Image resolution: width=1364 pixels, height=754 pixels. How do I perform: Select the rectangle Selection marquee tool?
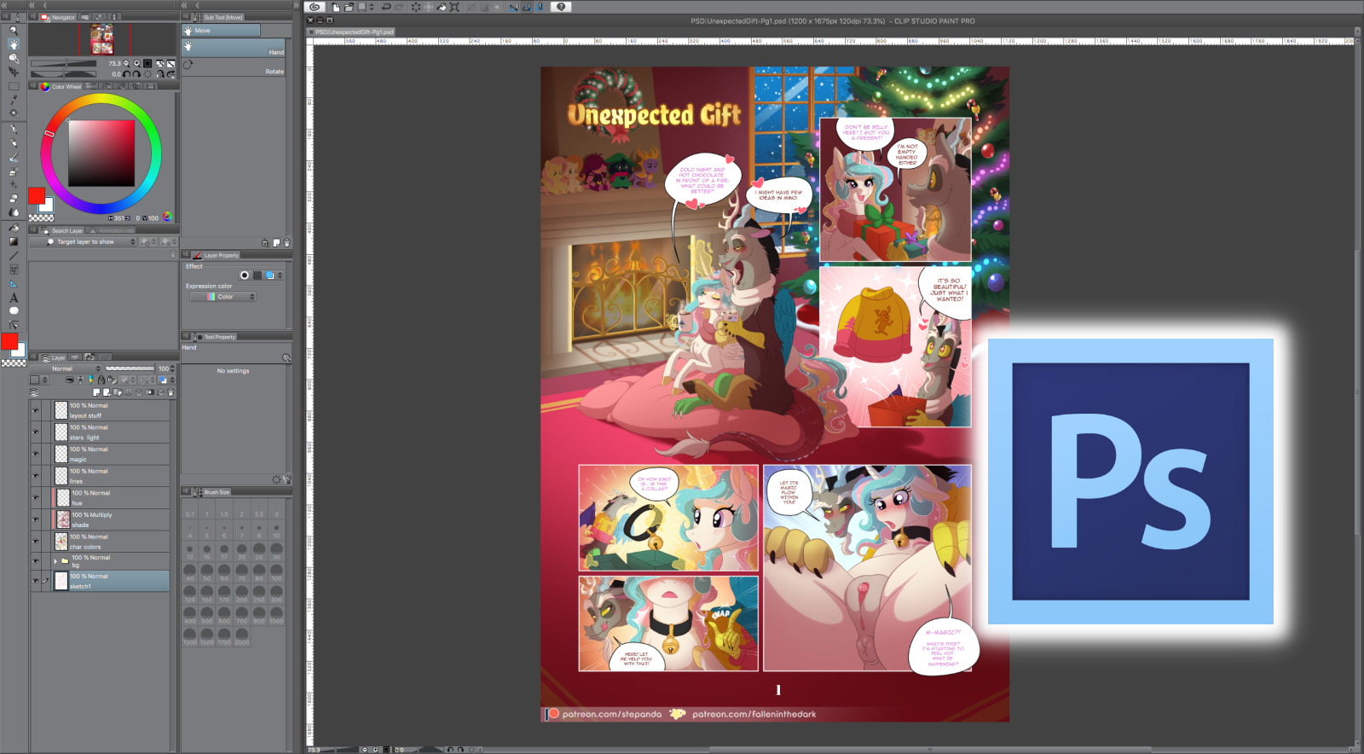14,86
